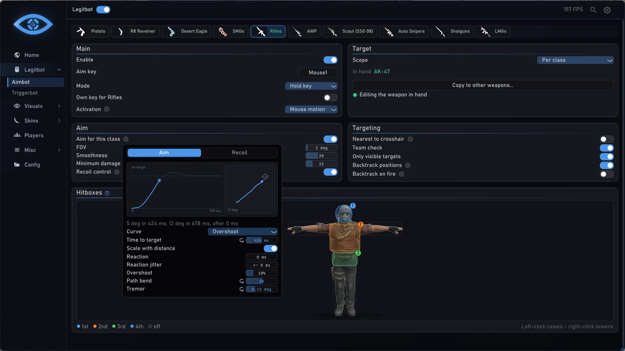Screen dimensions: 625x351
Task: Adjust the Overshoot 10% slider
Action: click(x=262, y=273)
